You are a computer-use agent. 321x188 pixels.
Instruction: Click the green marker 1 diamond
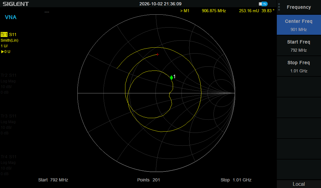171,77
